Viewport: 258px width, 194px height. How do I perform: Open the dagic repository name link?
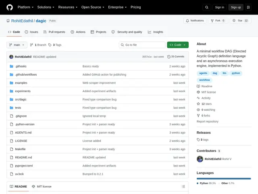41,21
